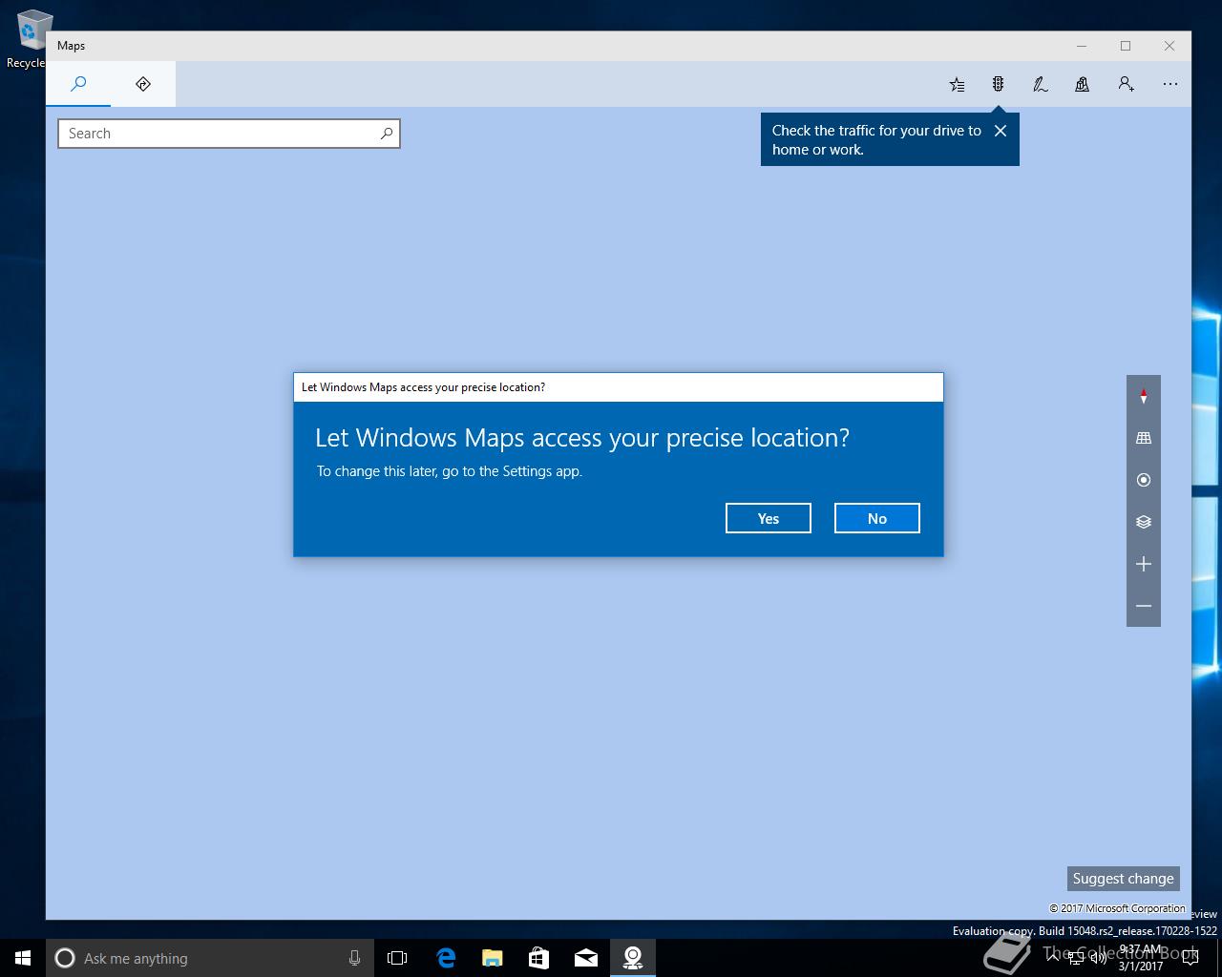Open the See more ellipsis menu

(x=1170, y=84)
